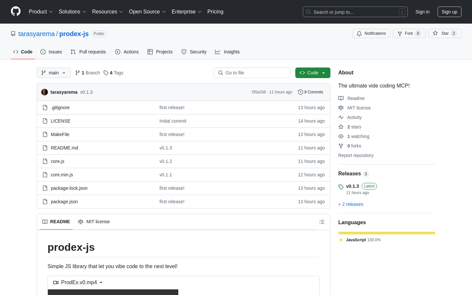This screenshot has width=472, height=295.
Task: Open the 4 Tags link
Action: point(113,73)
